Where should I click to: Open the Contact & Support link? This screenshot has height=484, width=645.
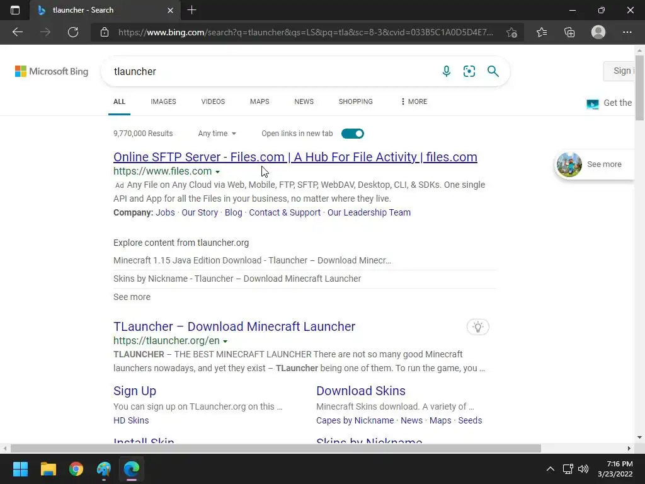[x=285, y=212]
